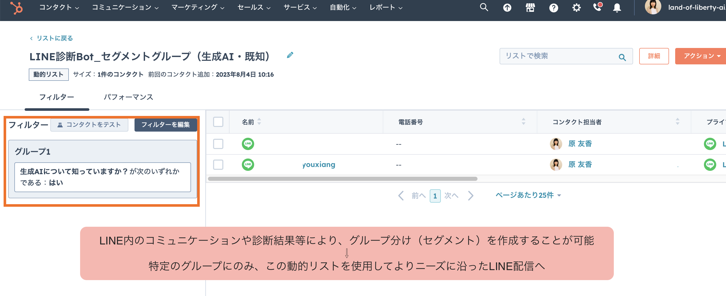Click the marketplace icon in the navbar

click(530, 7)
